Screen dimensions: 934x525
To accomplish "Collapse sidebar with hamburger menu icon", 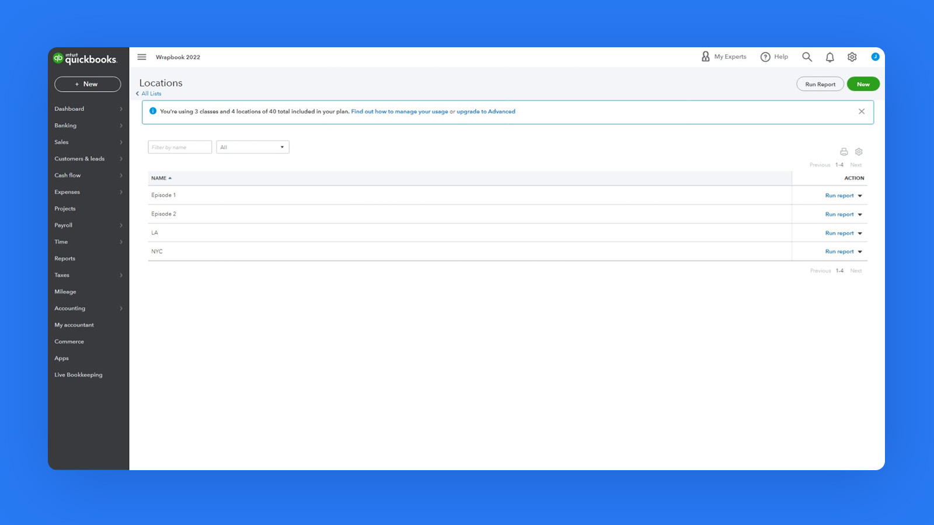I will (141, 57).
